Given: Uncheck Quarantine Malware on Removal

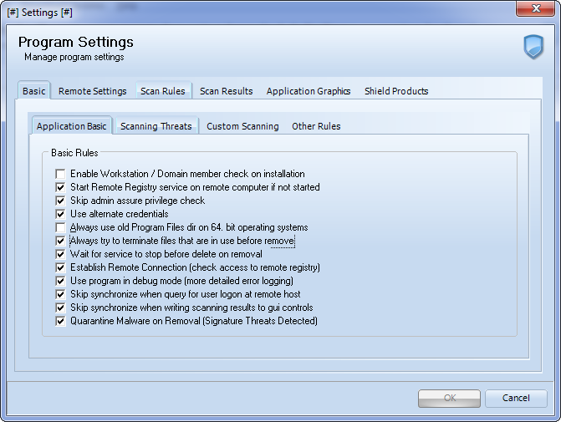Looking at the screenshot, I should (60, 321).
